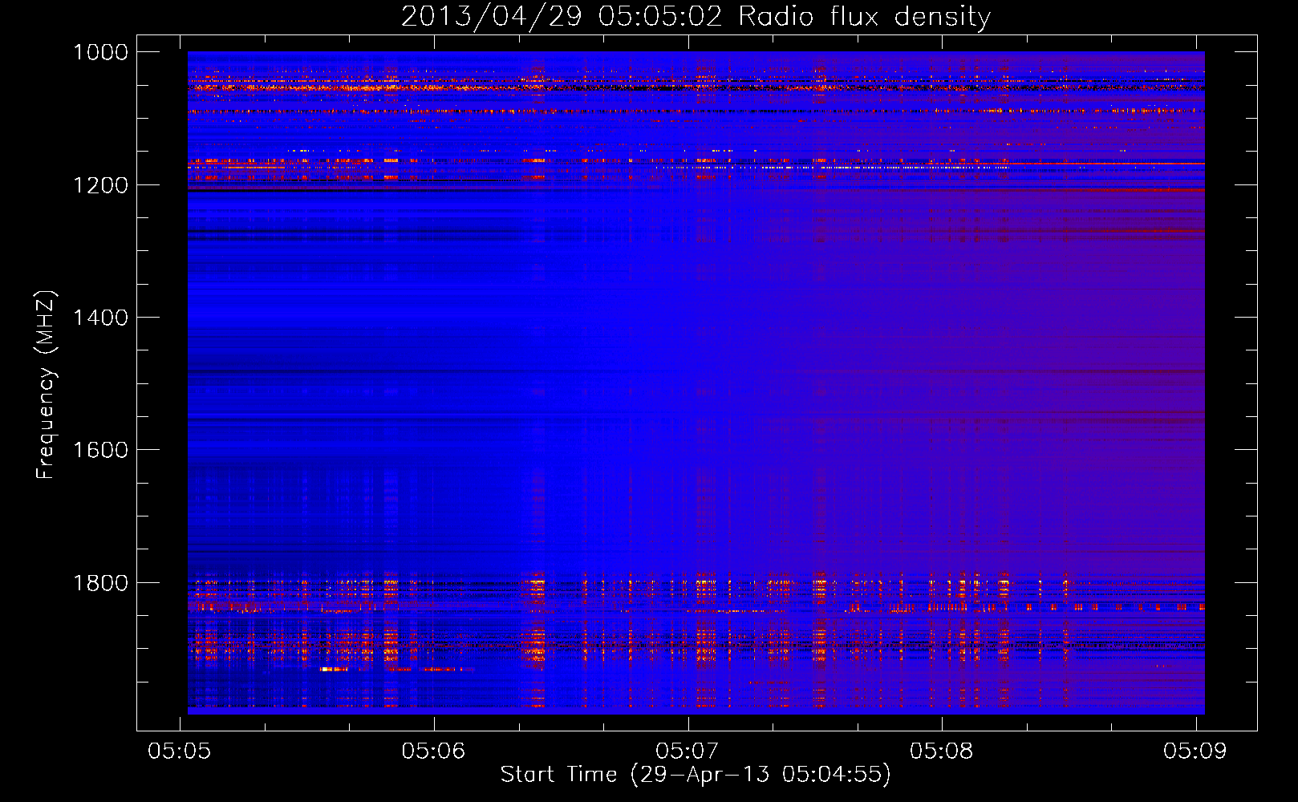
Task: Click the 1600 frequency tick label
Action: [100, 450]
